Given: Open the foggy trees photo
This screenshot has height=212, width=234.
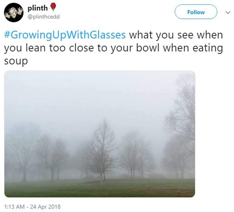Looking at the screenshot, I should [100, 134].
